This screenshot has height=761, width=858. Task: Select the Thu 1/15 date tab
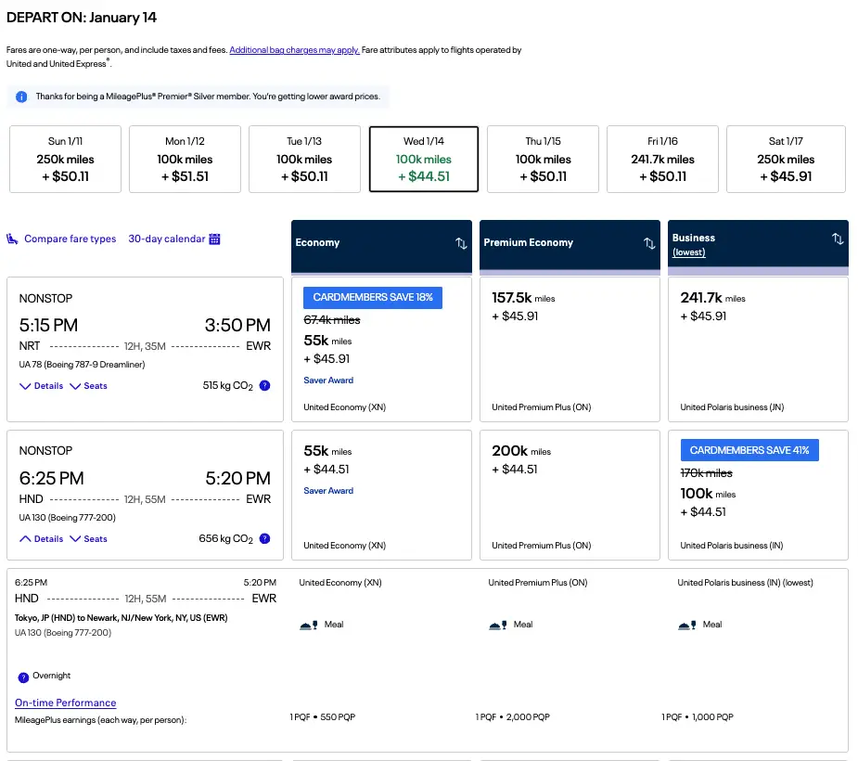tap(543, 160)
